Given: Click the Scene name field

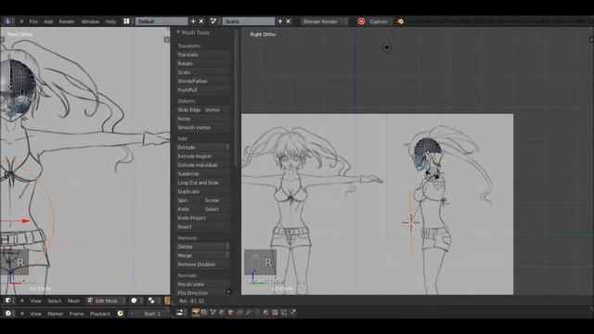Looking at the screenshot, I should click(249, 21).
